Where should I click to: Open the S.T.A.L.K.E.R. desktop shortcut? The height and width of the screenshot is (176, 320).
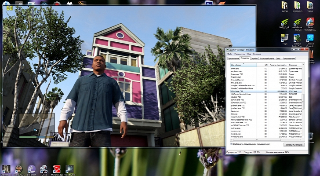(x=18, y=169)
